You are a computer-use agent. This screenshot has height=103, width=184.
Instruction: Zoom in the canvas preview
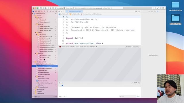pyautogui.click(x=139, y=83)
